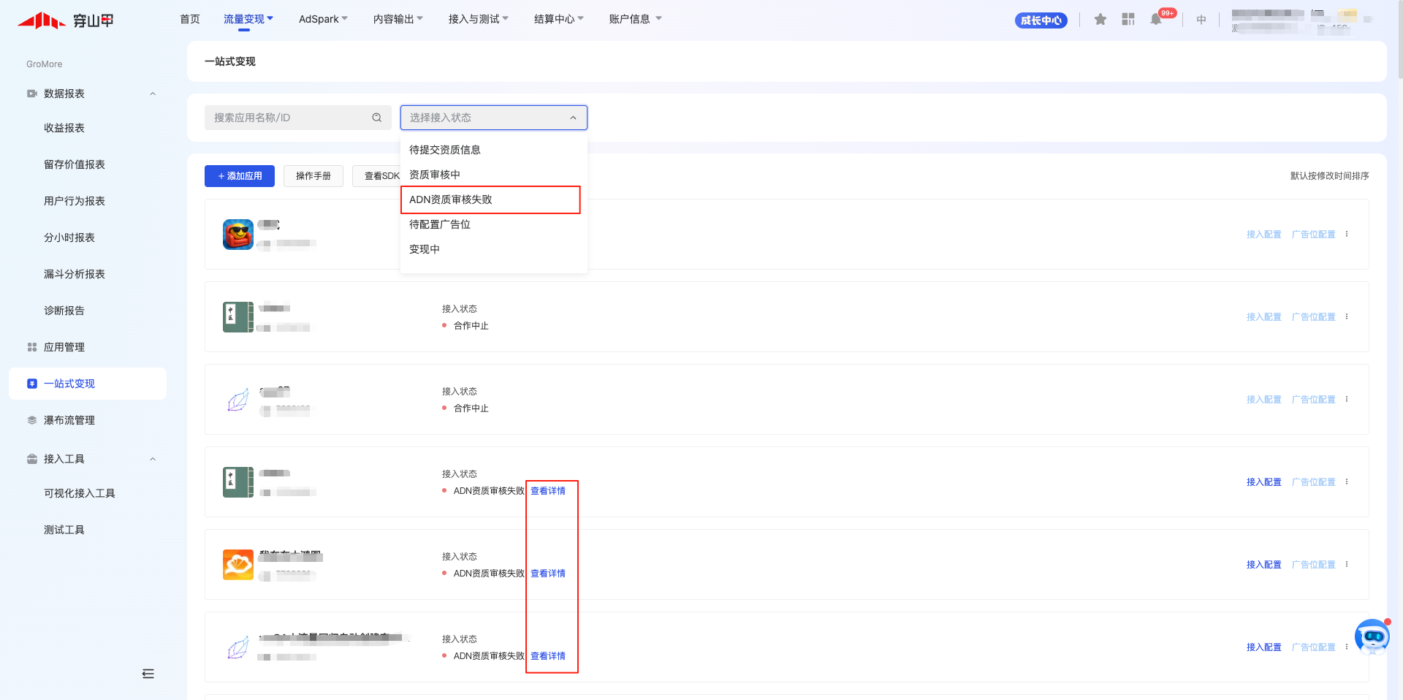Collapse sidebar using bottom menu icon

148,674
